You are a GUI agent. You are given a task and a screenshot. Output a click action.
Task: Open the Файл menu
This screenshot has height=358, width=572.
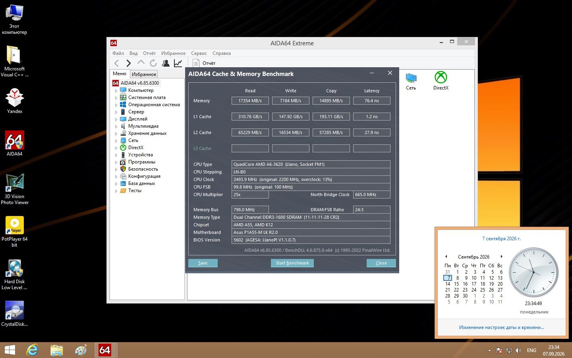click(118, 53)
